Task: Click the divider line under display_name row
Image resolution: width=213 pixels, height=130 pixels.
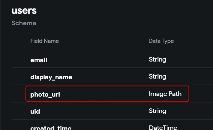Action: [112, 85]
